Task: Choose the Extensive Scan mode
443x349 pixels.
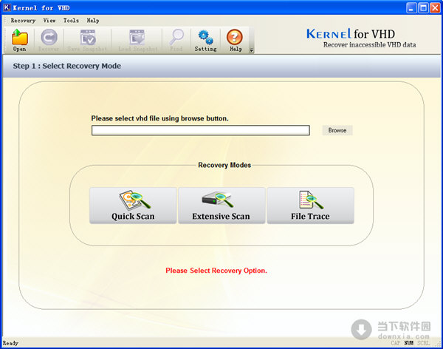Action: (221, 206)
